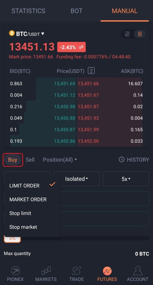Screen dimensions: 153x285
Task: Switch to the STATISTICS tab
Action: point(28,11)
